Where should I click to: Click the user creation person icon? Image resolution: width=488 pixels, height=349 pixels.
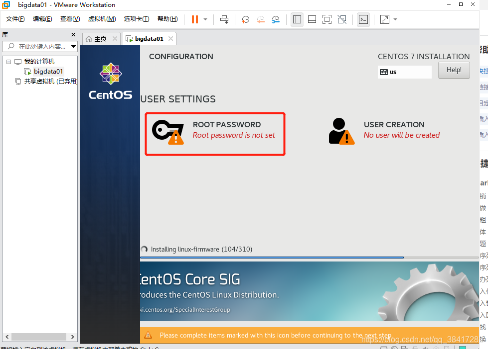pos(341,131)
